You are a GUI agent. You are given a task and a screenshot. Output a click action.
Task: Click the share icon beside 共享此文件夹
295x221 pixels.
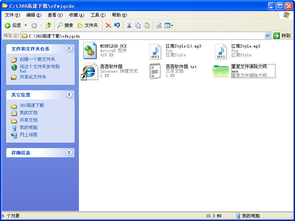[x=14, y=77]
